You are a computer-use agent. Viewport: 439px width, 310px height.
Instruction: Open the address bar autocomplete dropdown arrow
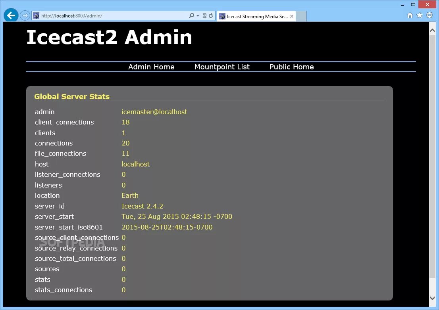pos(198,15)
